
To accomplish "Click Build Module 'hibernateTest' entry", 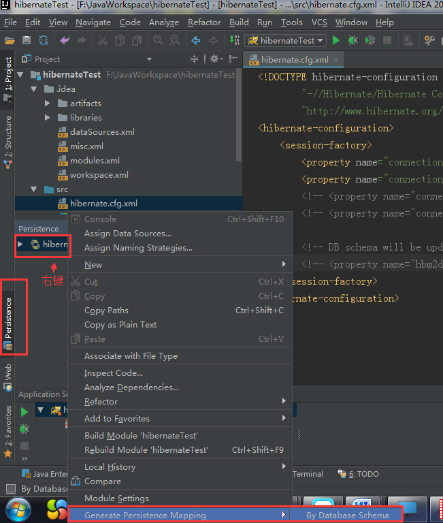I will [x=180, y=436].
